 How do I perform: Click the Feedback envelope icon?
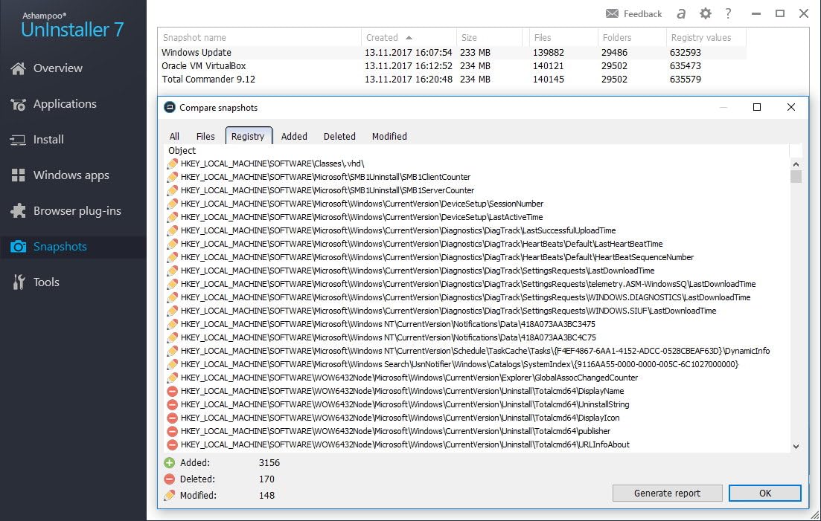612,13
